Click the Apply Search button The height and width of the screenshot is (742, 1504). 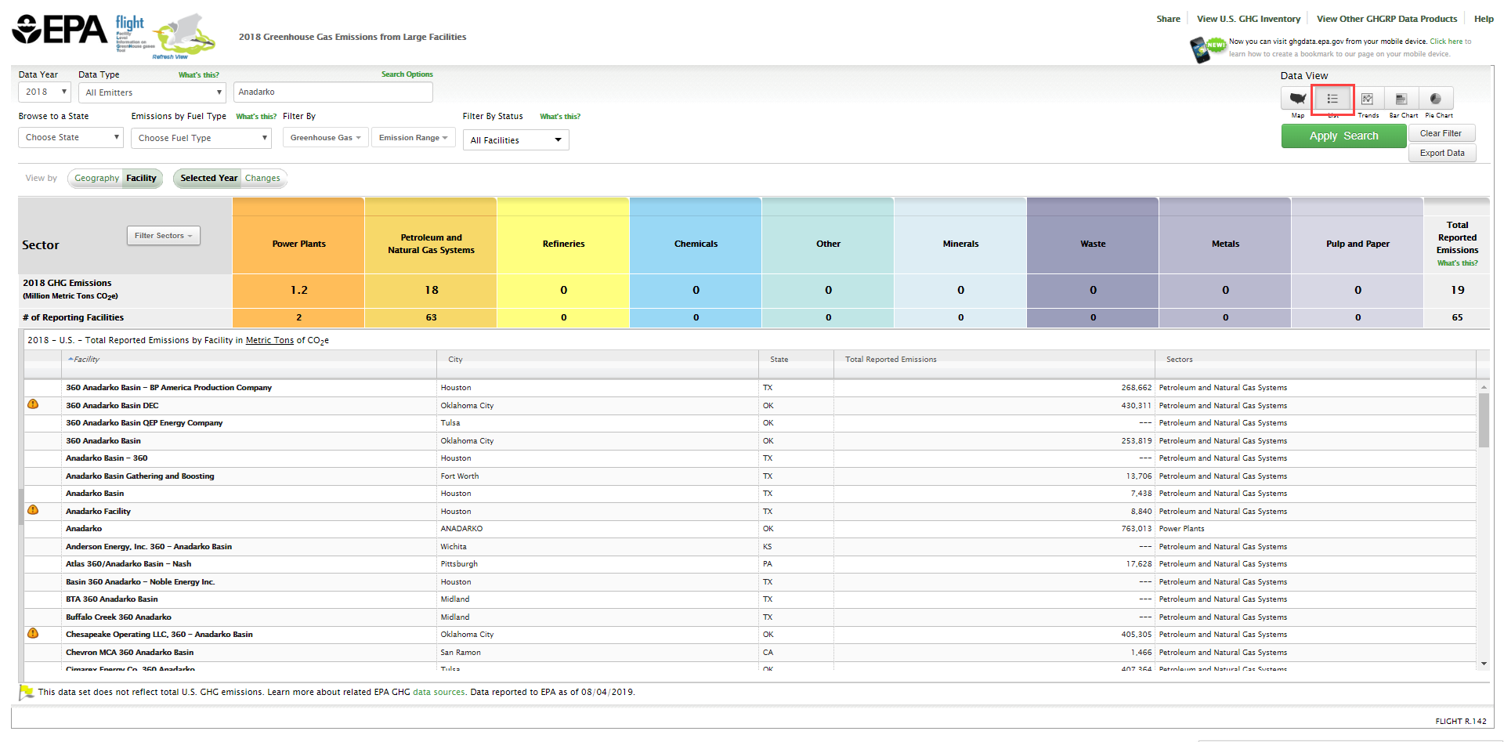1343,136
